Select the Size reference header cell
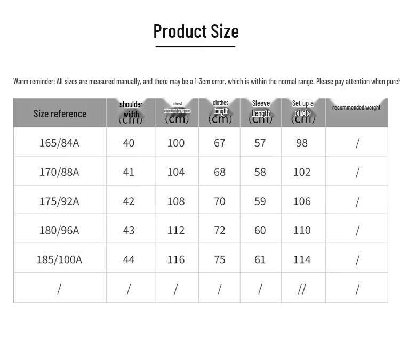The width and height of the screenshot is (400, 358). (x=60, y=113)
